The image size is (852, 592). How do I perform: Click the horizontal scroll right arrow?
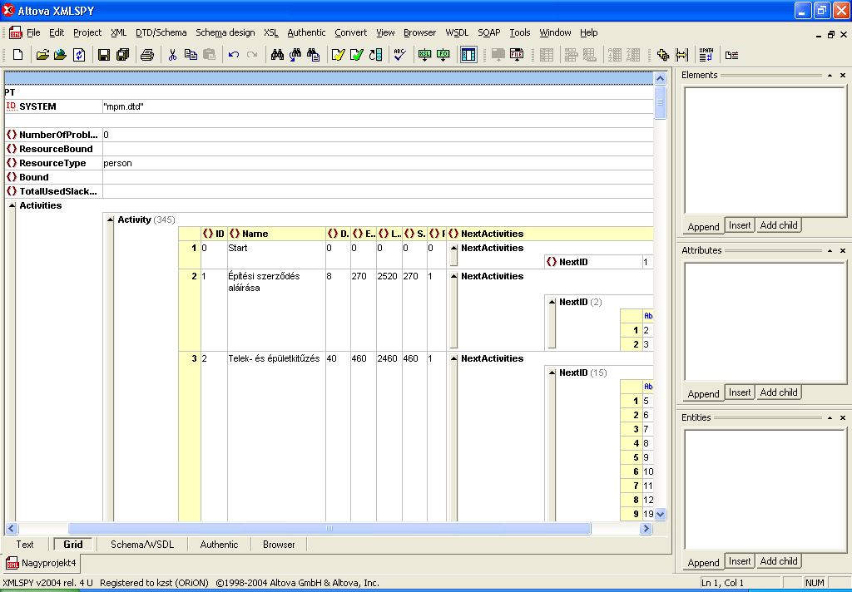tap(646, 528)
